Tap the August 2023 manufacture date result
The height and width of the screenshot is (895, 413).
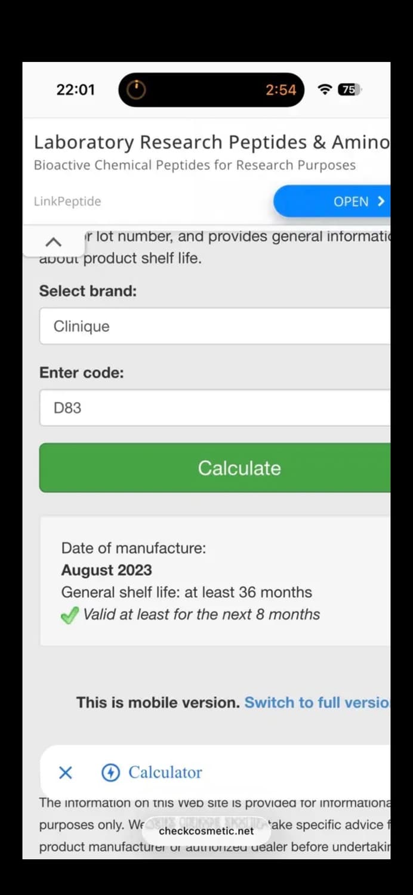[x=107, y=570]
